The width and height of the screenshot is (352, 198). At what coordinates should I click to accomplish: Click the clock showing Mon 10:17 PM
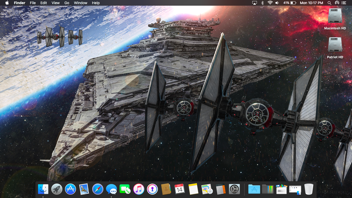coord(312,3)
